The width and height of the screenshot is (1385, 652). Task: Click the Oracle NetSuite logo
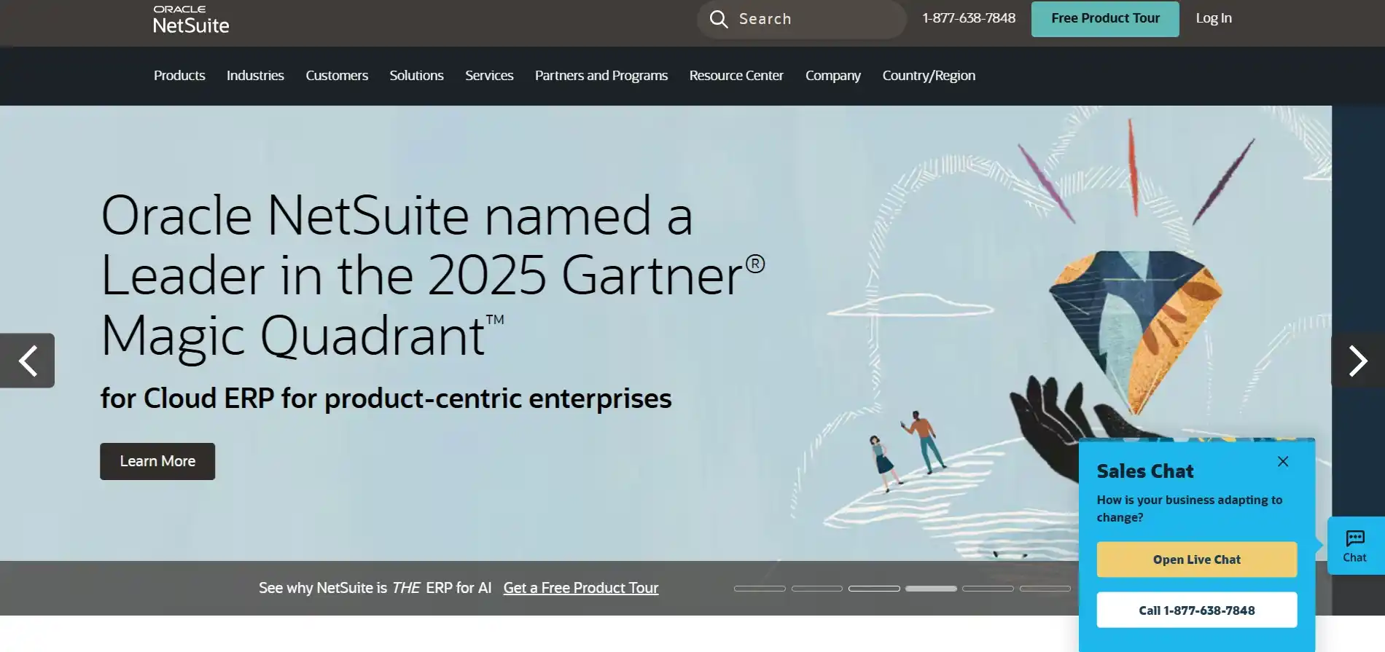pos(191,20)
